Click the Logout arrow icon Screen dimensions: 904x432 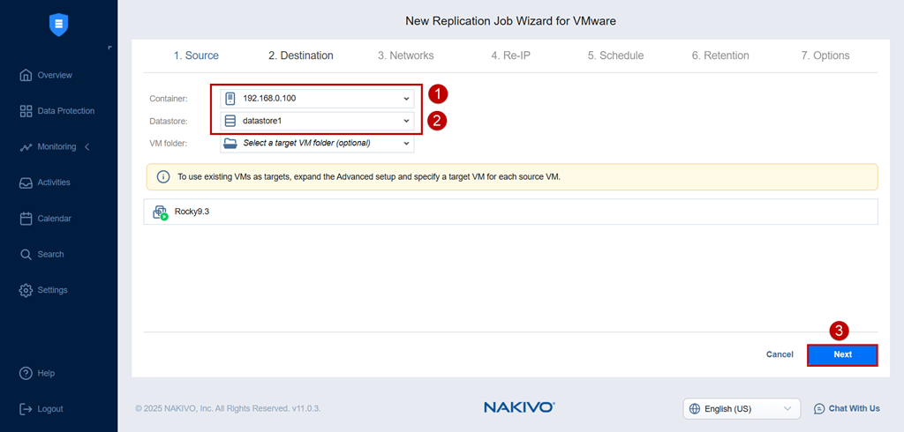point(26,409)
